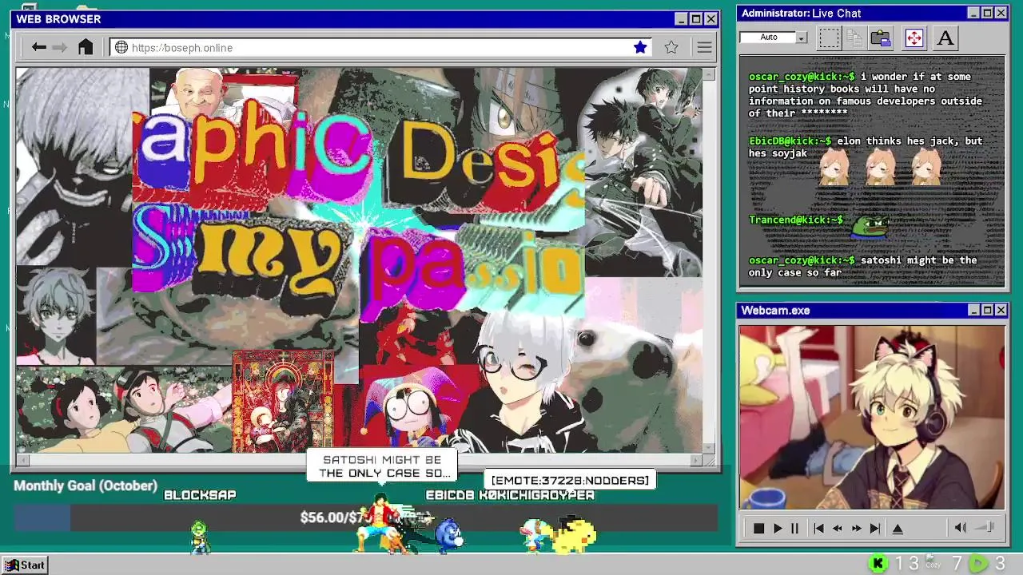Skip to next track in Webcam.exe
Image resolution: width=1023 pixels, height=575 pixels.
[x=874, y=528]
